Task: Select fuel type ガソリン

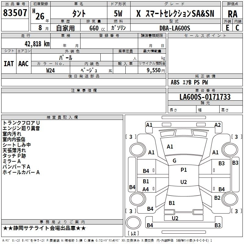Action: click(x=118, y=28)
